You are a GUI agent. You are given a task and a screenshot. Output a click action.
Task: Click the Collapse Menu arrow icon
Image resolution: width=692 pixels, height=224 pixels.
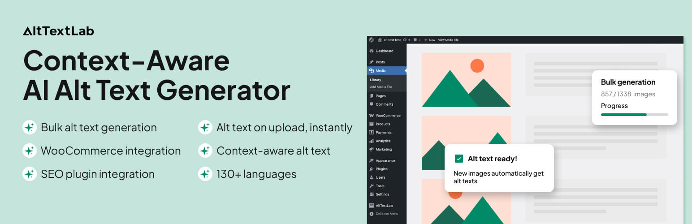coord(372,214)
